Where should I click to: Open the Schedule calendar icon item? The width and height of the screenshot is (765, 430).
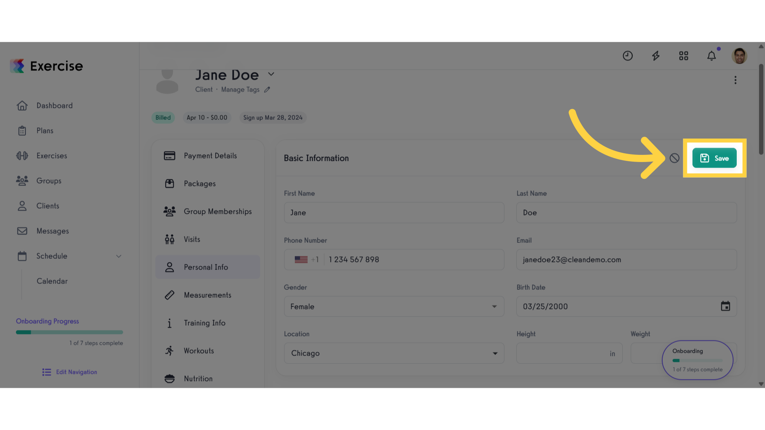point(22,256)
